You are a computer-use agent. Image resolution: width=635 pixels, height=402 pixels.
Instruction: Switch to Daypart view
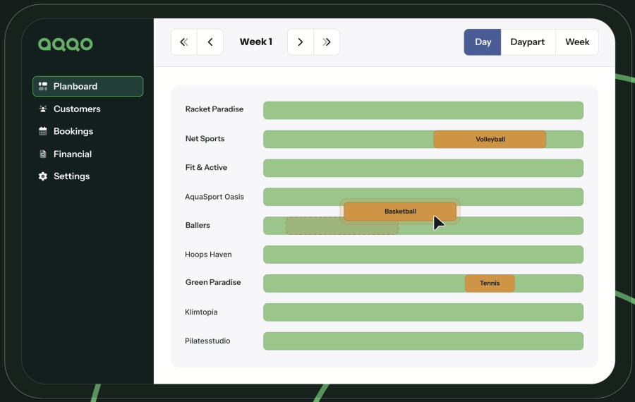click(x=528, y=42)
